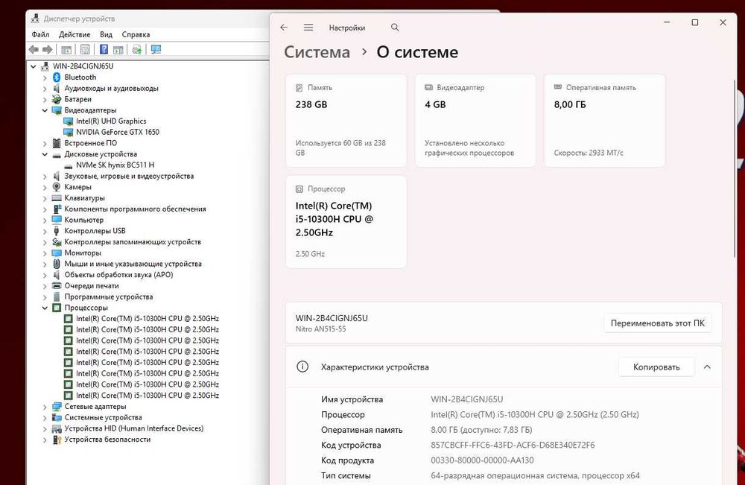745x485 pixels.
Task: Expand Звуковые, игровые и видеоустройства category
Action: pos(45,177)
